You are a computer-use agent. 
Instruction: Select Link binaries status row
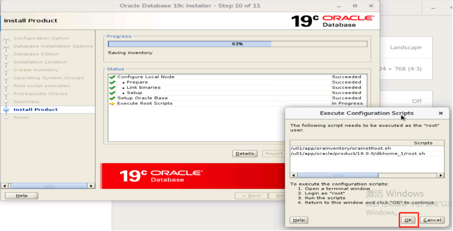click(x=238, y=88)
